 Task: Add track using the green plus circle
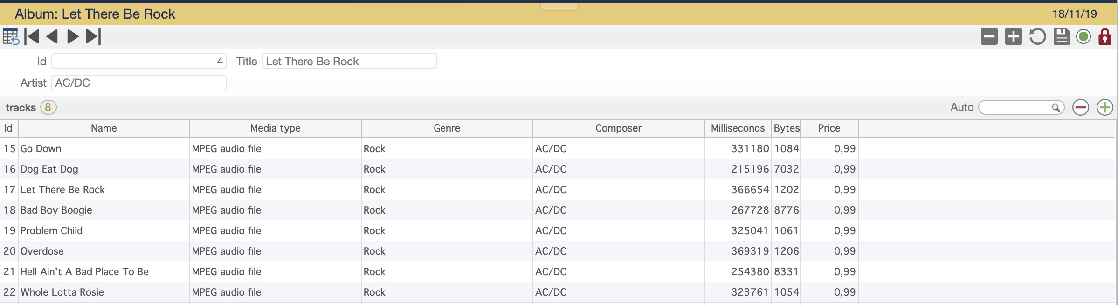coord(1105,107)
